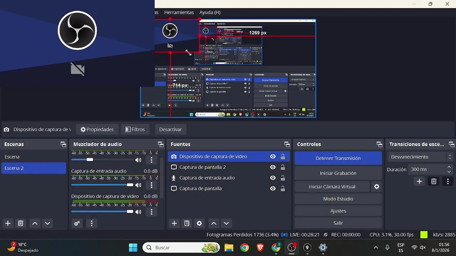Open three-dot menu of topmost mixer track

(151, 160)
